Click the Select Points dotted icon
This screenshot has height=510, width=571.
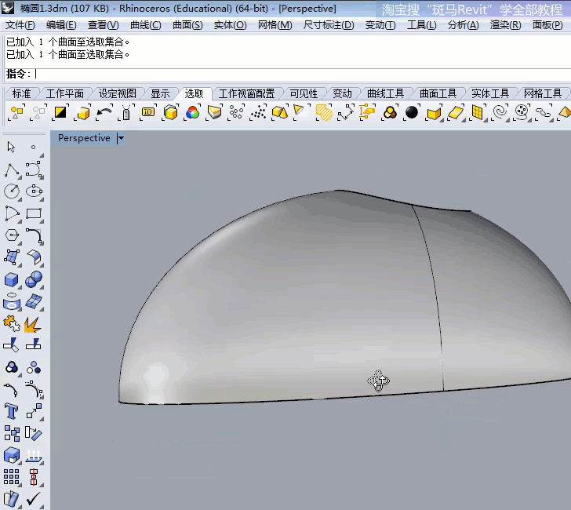(x=258, y=112)
